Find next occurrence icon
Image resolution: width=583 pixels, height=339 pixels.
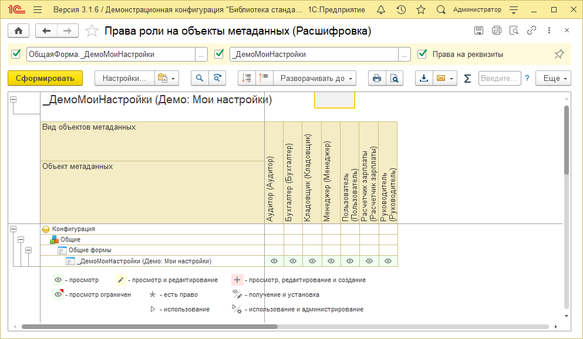click(x=217, y=79)
